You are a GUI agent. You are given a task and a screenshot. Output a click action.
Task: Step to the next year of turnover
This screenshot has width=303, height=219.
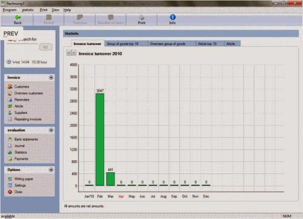click(x=74, y=53)
